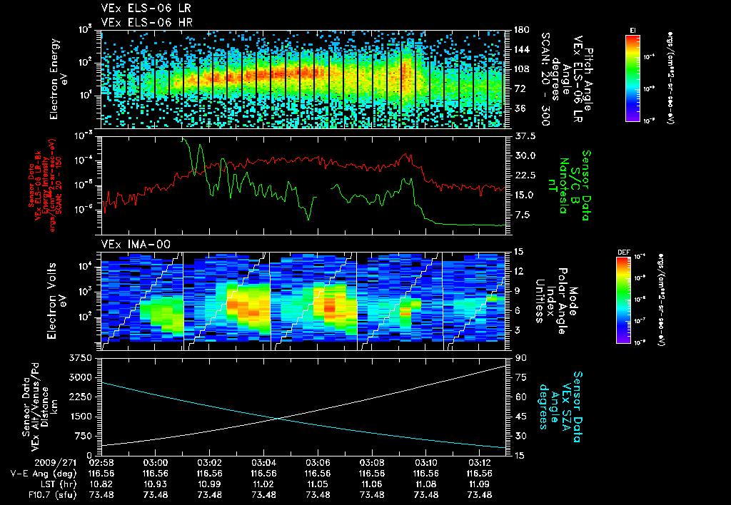Click the cyan 'VEx SZA Angle degrees' label
The height and width of the screenshot is (505, 731).
pos(560,407)
